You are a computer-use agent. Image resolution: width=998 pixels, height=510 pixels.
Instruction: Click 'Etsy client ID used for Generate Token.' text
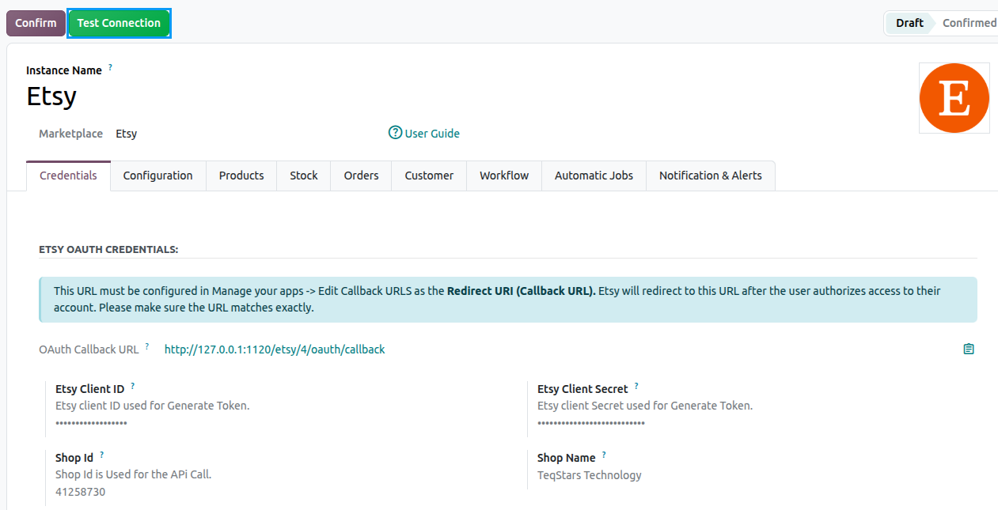(x=153, y=406)
